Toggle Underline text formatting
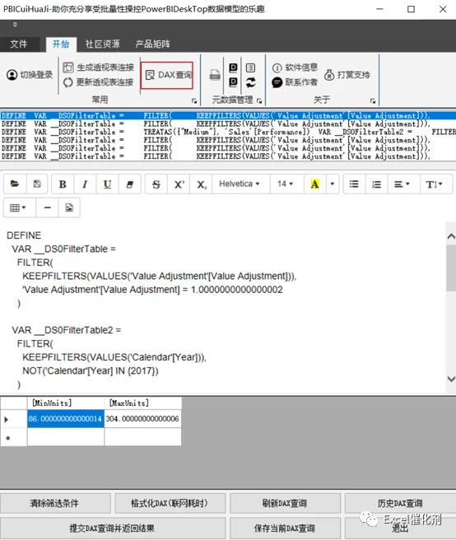 coord(108,184)
